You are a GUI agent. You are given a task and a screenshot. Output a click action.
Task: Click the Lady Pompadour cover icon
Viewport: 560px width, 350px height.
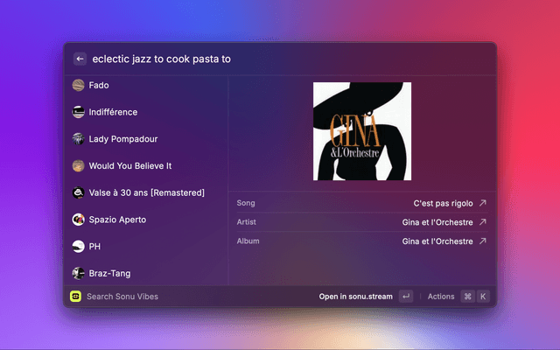(x=79, y=139)
